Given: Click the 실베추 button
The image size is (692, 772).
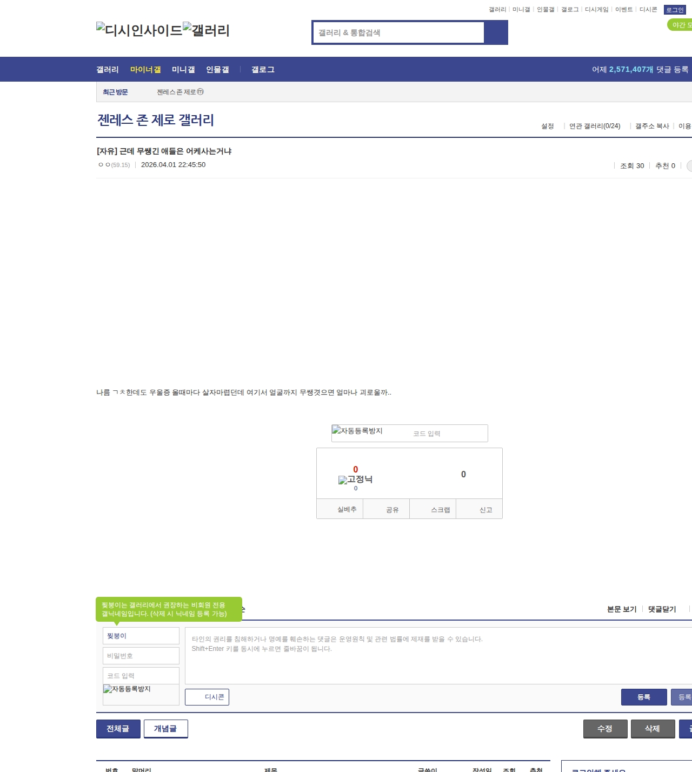Looking at the screenshot, I should [x=340, y=509].
